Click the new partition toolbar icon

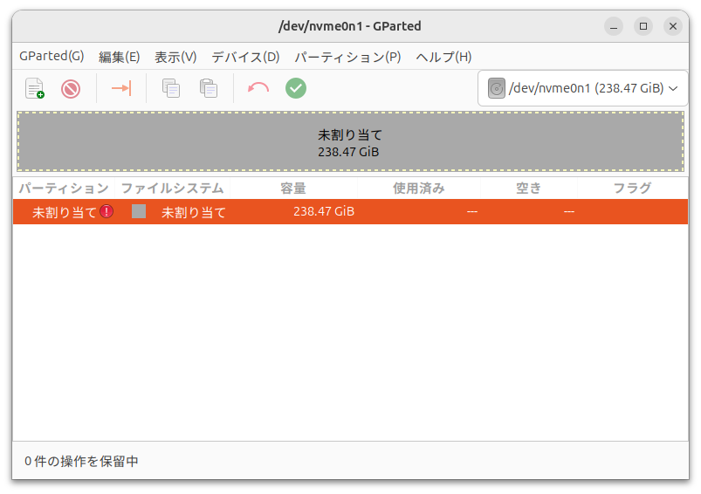click(34, 88)
